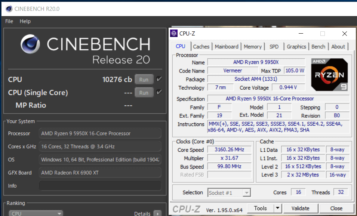This screenshot has height=216, width=357.
Task: Click the Ext. Model value 21
Action: click(279, 115)
